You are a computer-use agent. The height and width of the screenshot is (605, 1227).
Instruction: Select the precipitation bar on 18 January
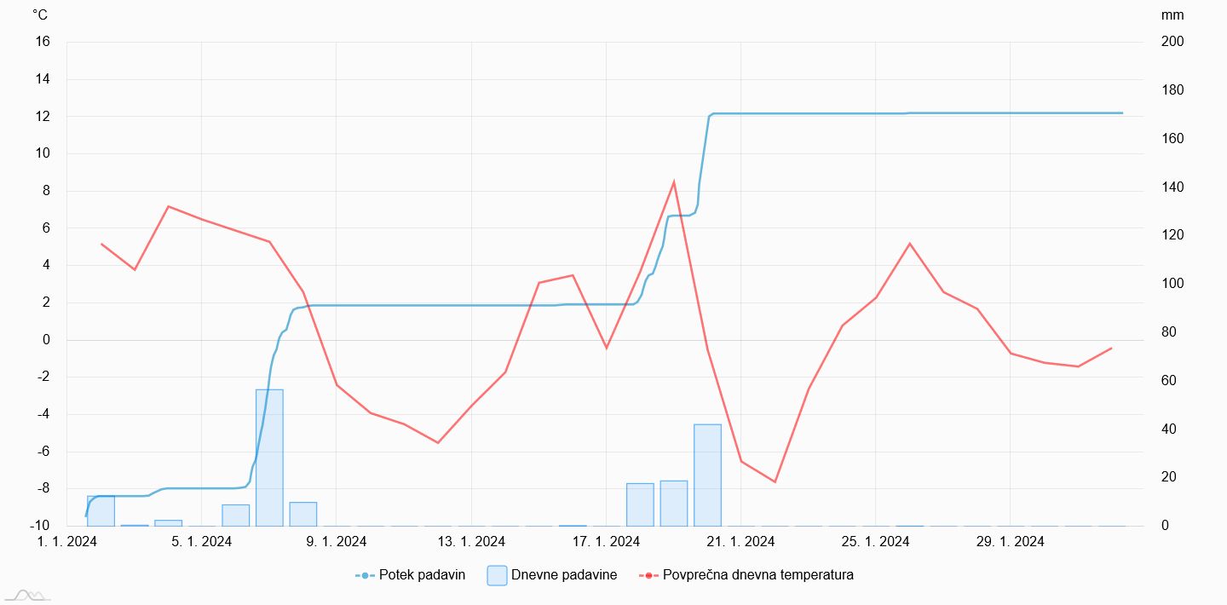tap(640, 504)
